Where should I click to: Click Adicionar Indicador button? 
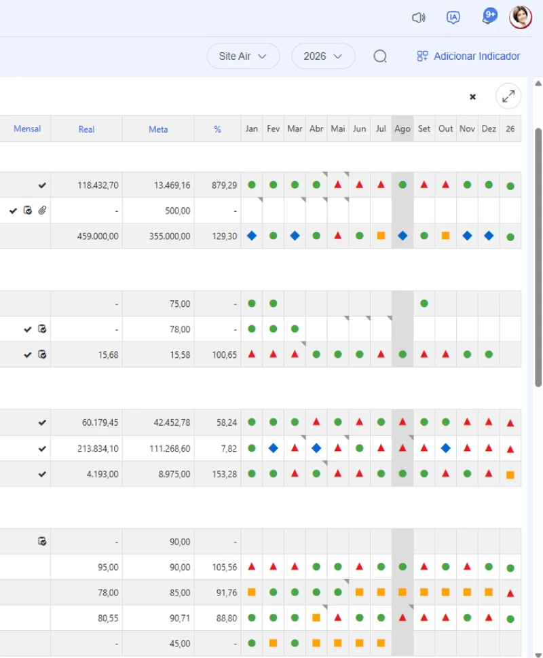(x=468, y=56)
